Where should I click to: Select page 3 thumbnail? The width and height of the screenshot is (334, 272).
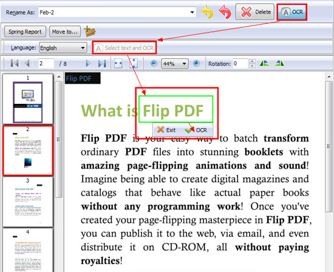click(28, 202)
